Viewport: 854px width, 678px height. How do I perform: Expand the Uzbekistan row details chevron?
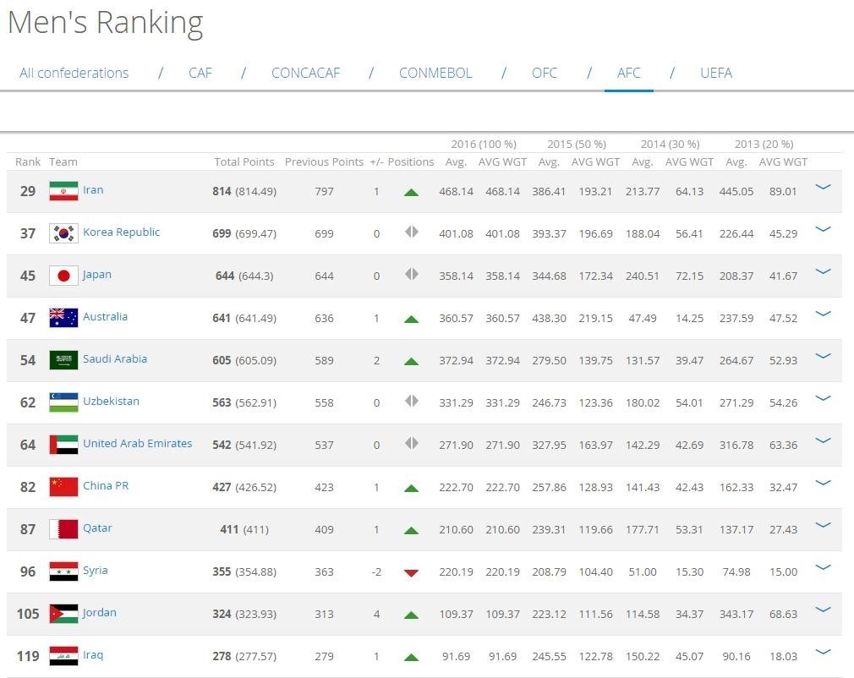click(x=823, y=398)
